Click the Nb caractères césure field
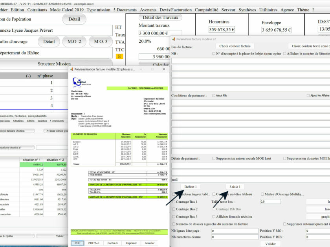The image size is (330, 247). (235, 237)
